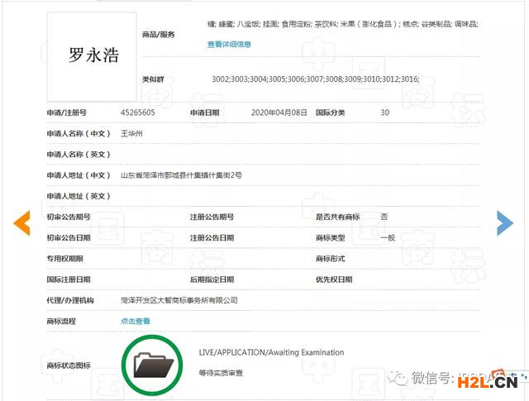The height and width of the screenshot is (401, 529).
Task: Go to next trademark with blue right arrow
Action: (504, 222)
